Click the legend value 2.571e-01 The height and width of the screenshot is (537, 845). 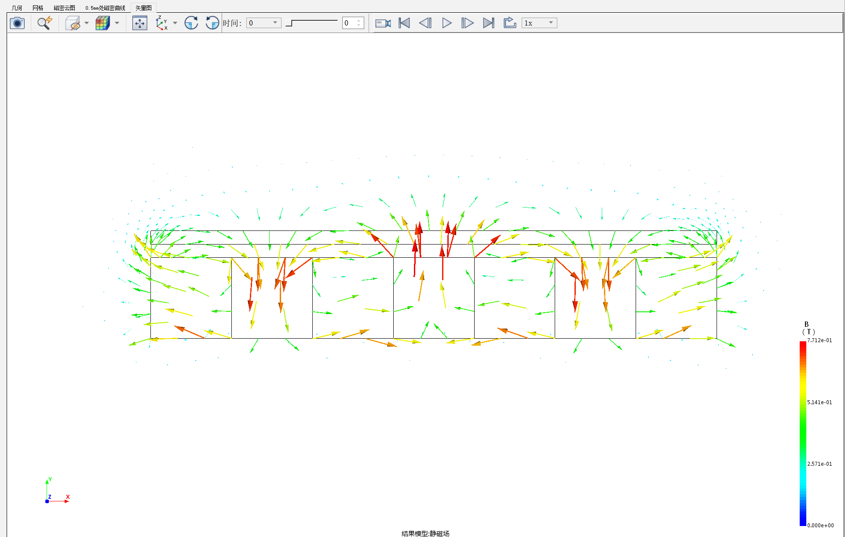tap(819, 464)
